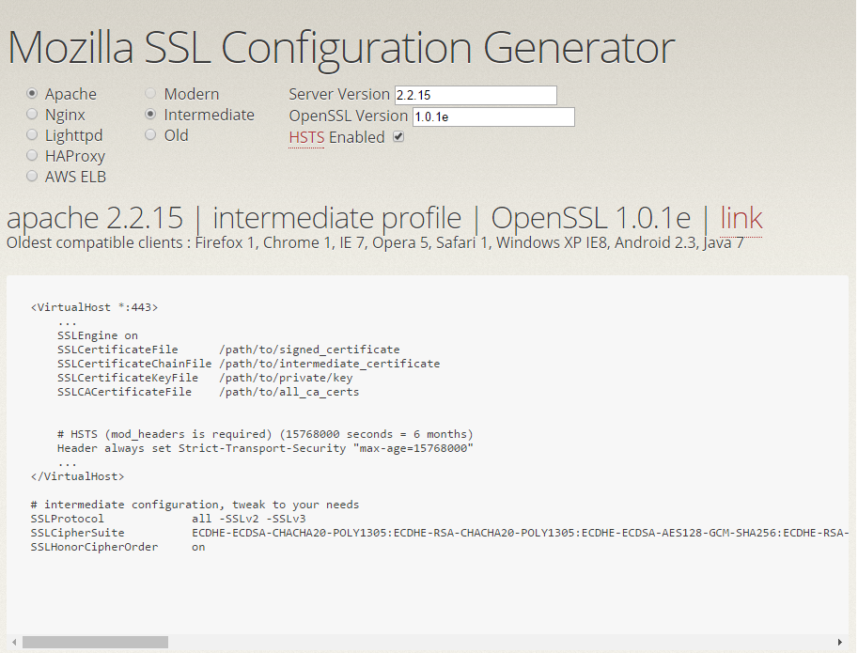
Task: Click the 'OpenSSL 1.0.1e' heading text
Action: pos(590,218)
